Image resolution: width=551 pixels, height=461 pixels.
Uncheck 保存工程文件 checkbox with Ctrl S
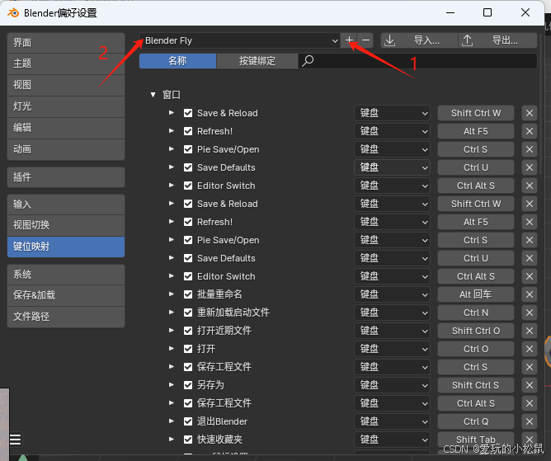(x=188, y=367)
